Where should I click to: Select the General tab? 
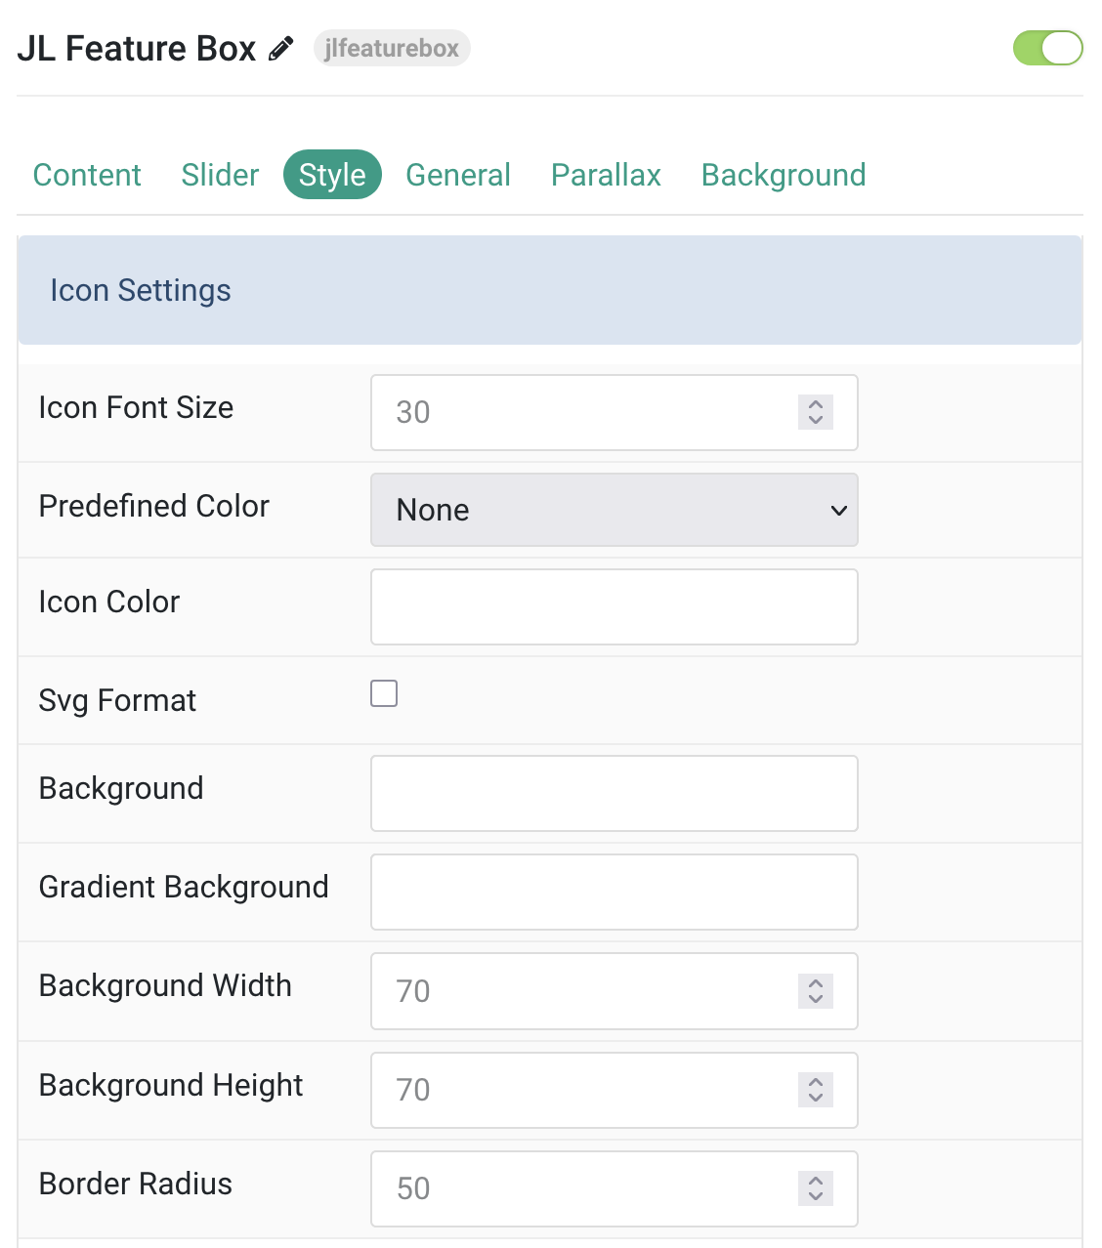point(457,175)
